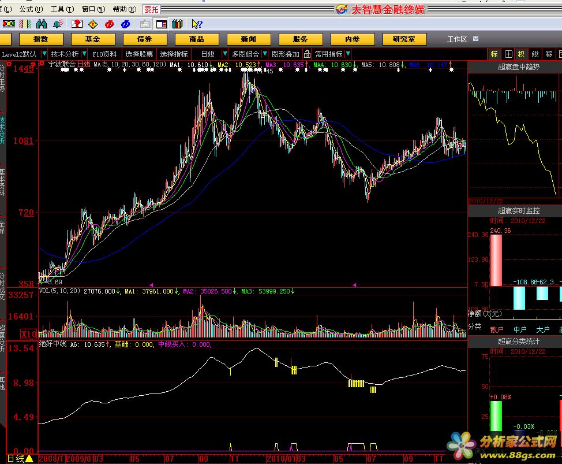Click the grayed-out card toolbar icon
This screenshot has height=464, width=562.
pyautogui.click(x=145, y=24)
